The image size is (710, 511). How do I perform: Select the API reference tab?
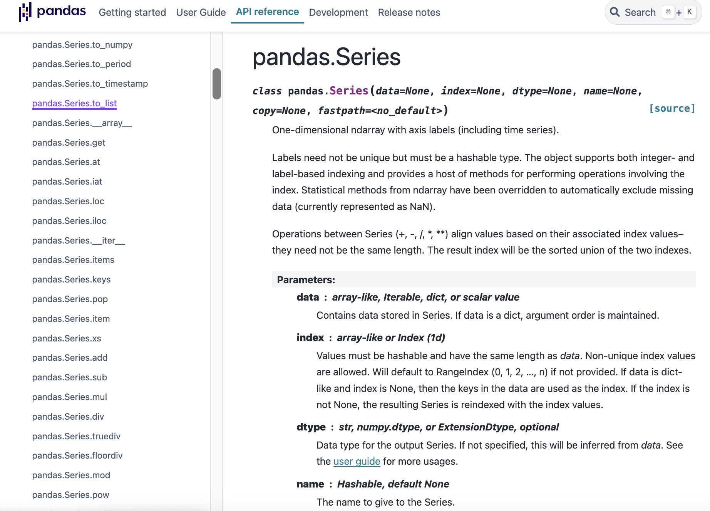coord(267,12)
